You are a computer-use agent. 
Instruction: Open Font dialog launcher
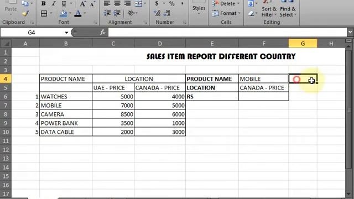(x=95, y=22)
